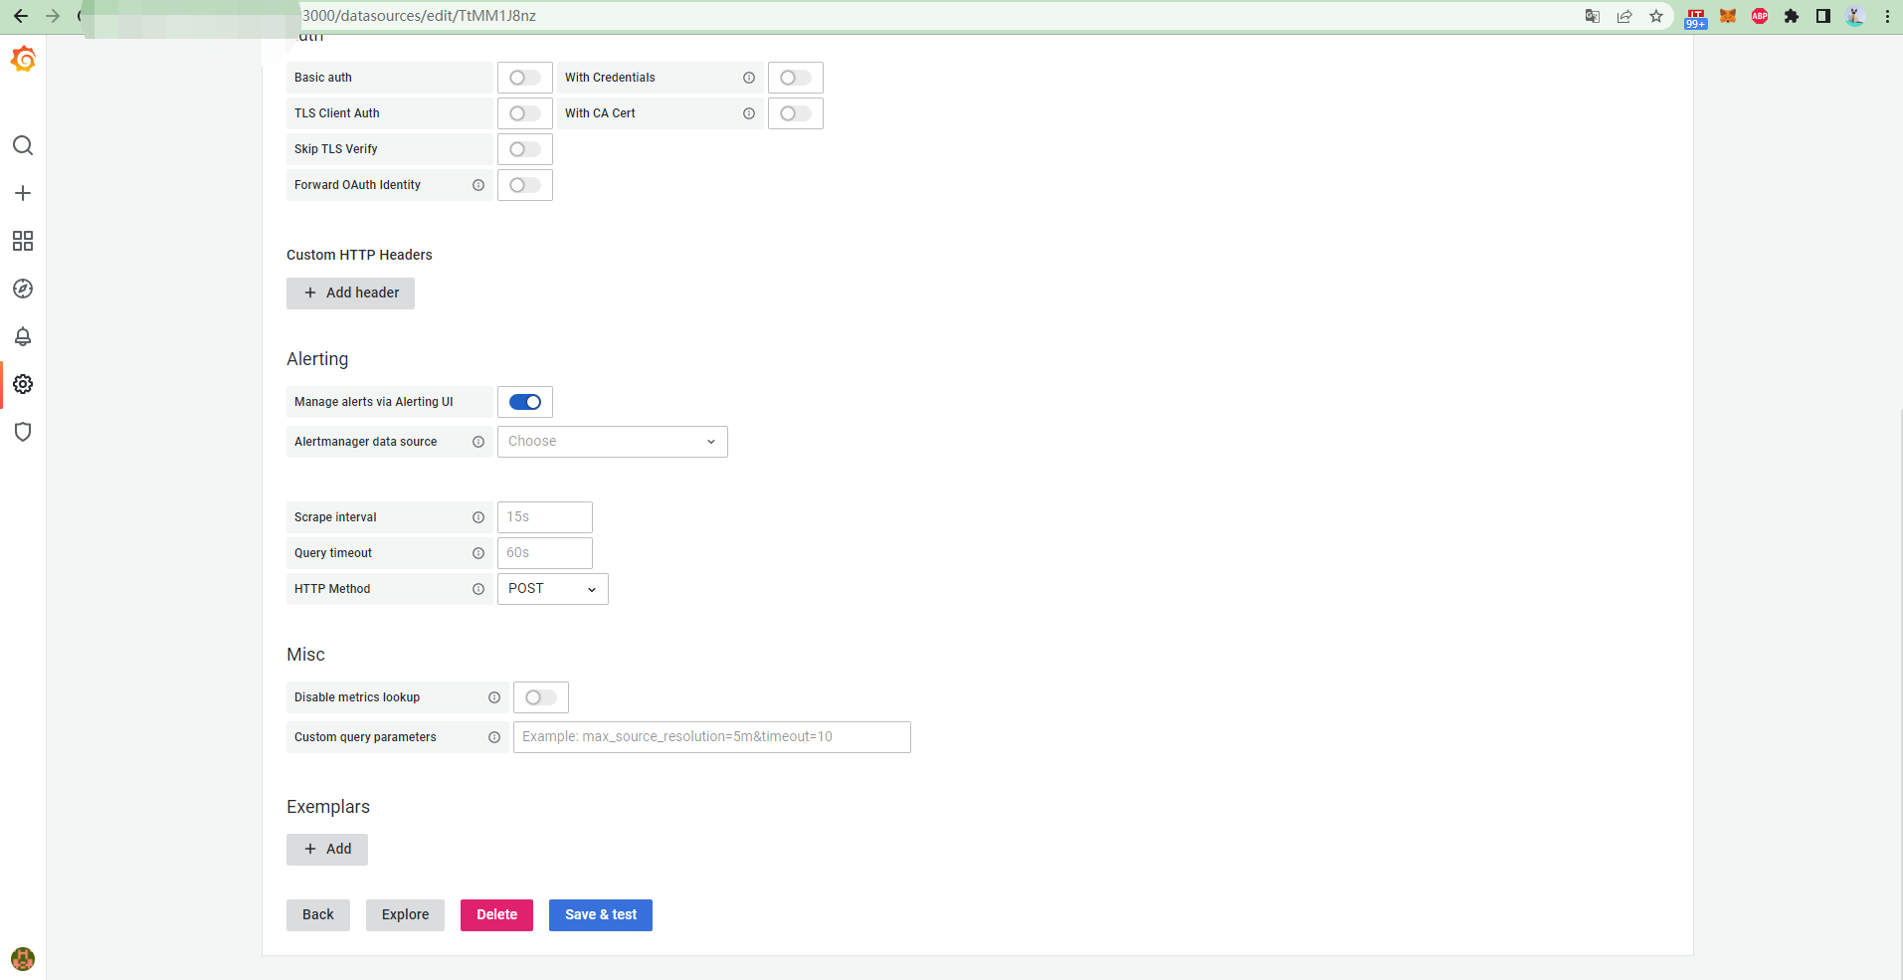Open the Configuration gear icon
This screenshot has width=1903, height=980.
point(23,384)
